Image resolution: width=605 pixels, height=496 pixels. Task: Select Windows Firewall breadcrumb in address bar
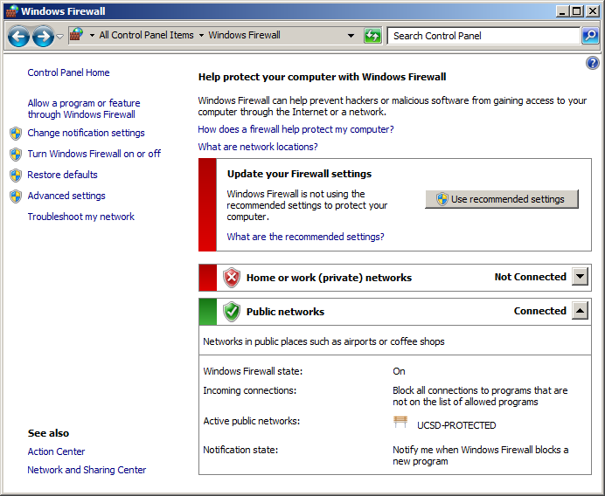pos(244,35)
